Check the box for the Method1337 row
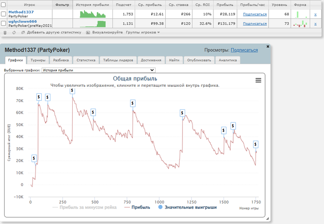Image resolution: width=324 pixels, height=224 pixels. click(4, 14)
